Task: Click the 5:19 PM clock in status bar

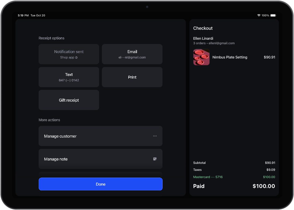Action: [x=23, y=15]
